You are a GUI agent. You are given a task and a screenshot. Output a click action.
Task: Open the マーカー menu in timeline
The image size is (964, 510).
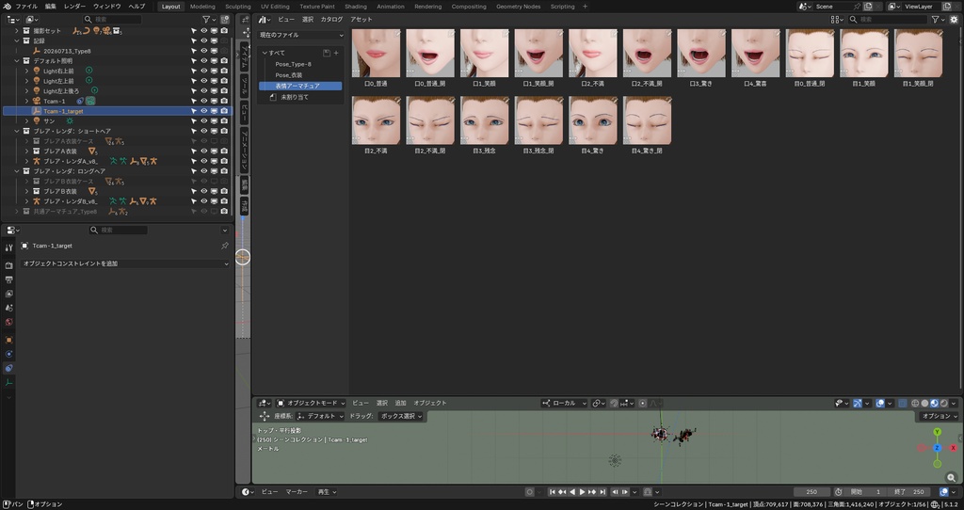pyautogui.click(x=297, y=492)
